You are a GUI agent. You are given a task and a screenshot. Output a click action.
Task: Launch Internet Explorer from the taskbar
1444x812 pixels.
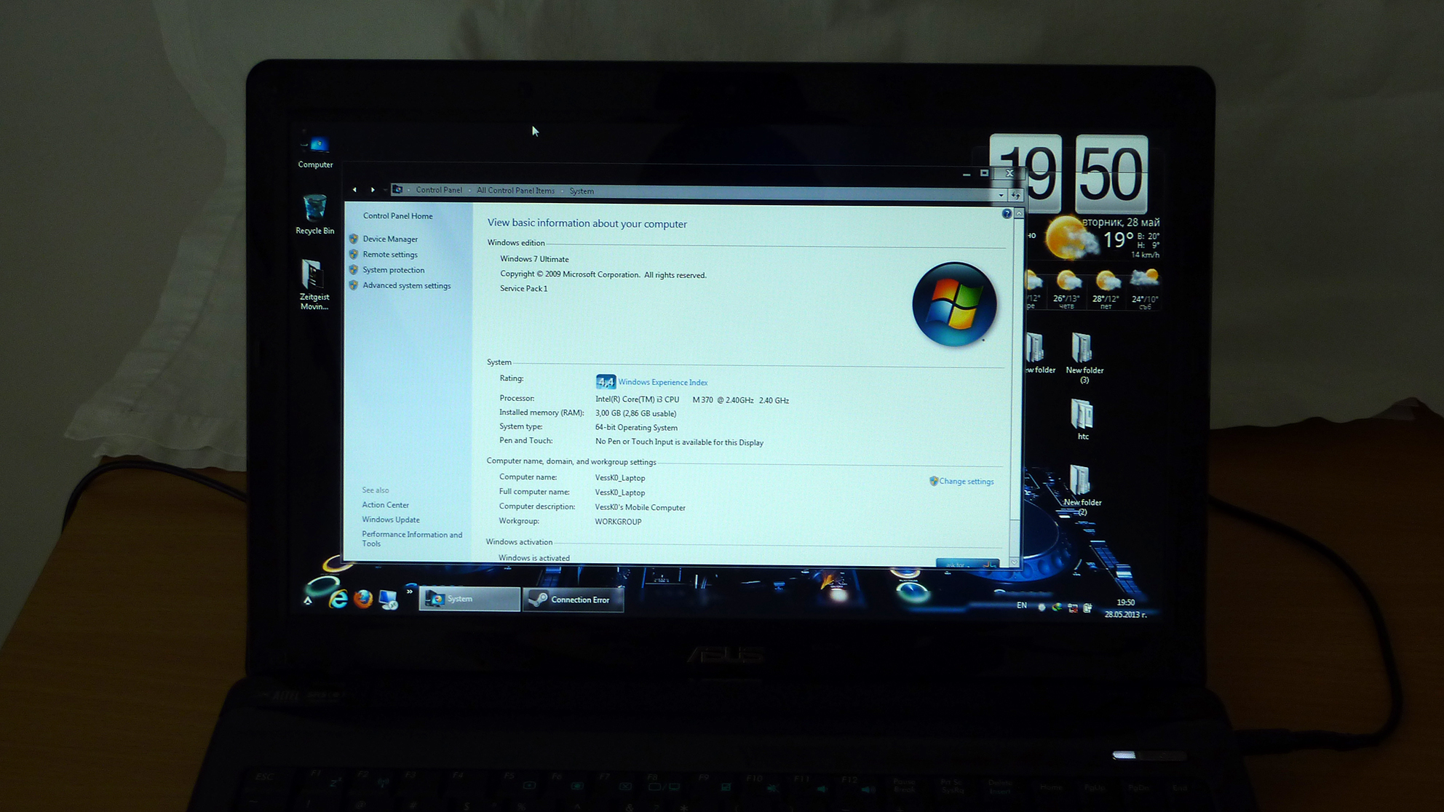(x=338, y=599)
